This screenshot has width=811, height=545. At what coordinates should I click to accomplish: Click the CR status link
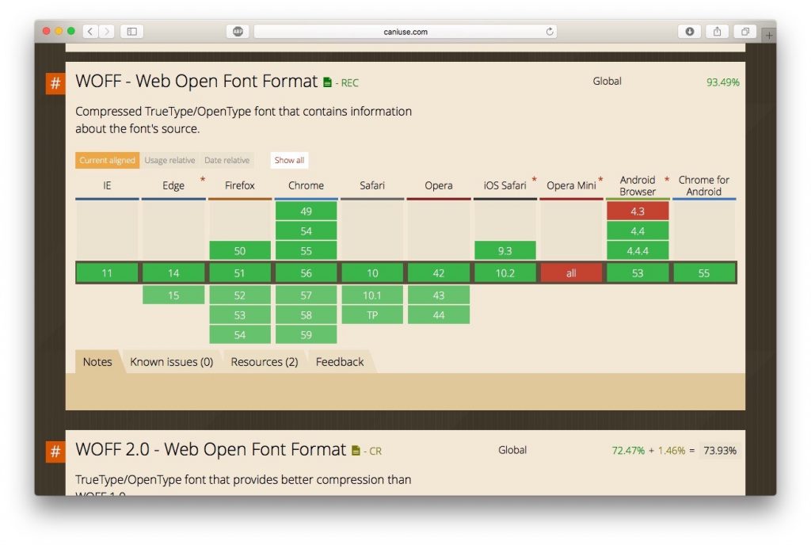[x=375, y=452]
